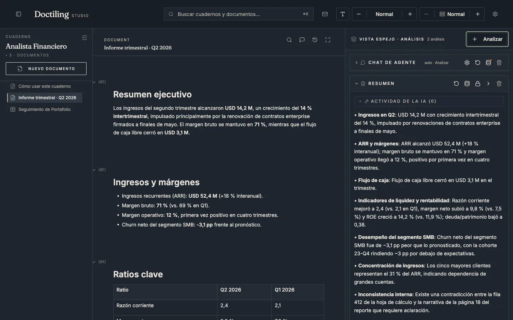Viewport: 513px width, 320px height.
Task: Enter fullscreen document view
Action: [328, 40]
